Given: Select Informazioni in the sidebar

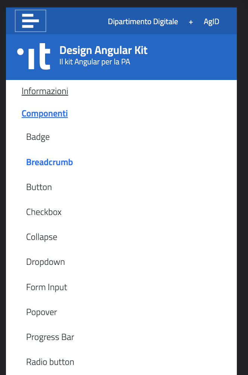Looking at the screenshot, I should point(45,91).
